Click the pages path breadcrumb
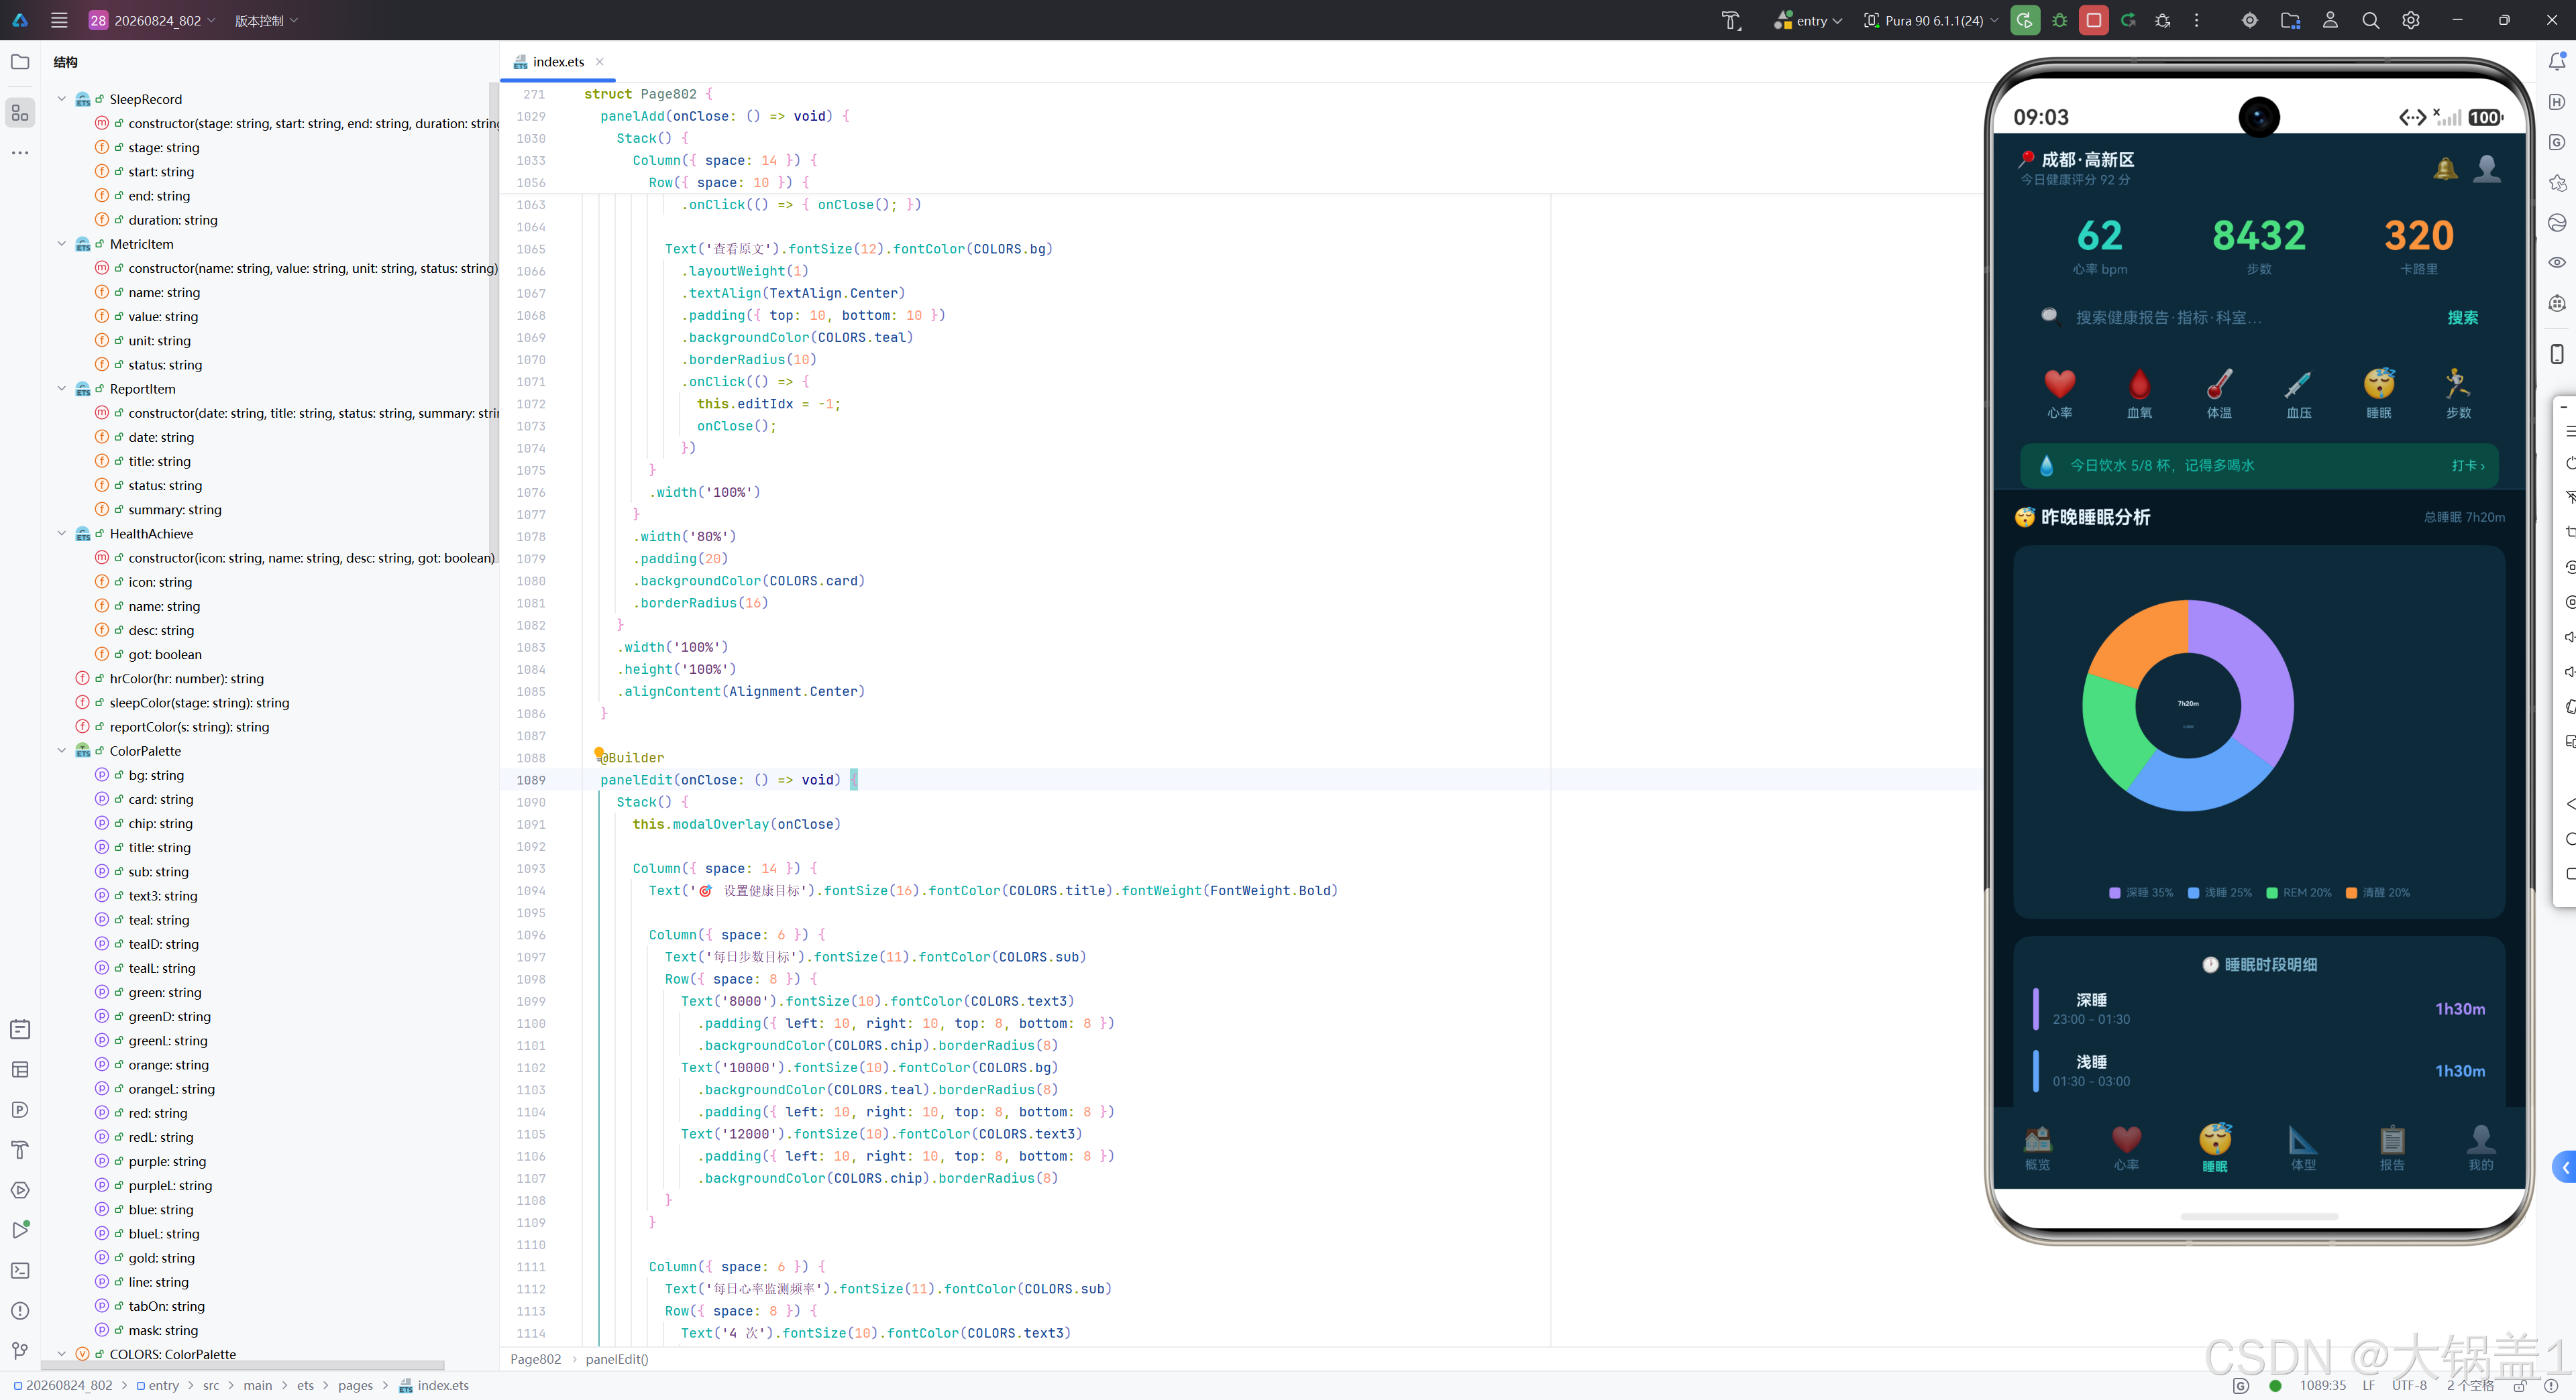The image size is (2576, 1400). [355, 1385]
